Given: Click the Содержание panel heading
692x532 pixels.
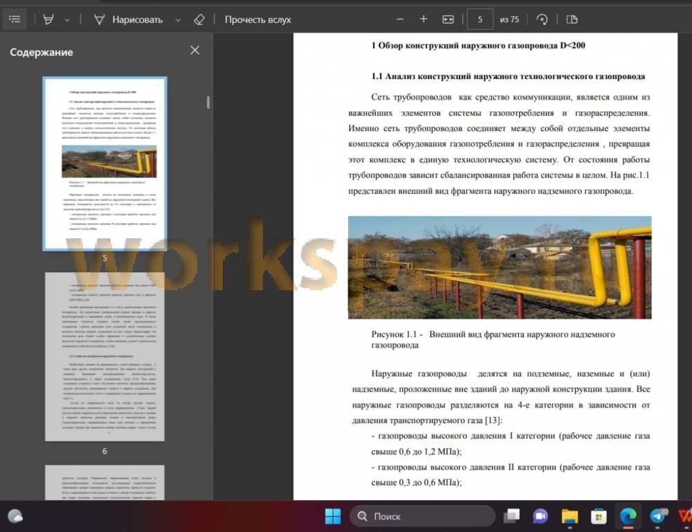Looking at the screenshot, I should pos(42,52).
